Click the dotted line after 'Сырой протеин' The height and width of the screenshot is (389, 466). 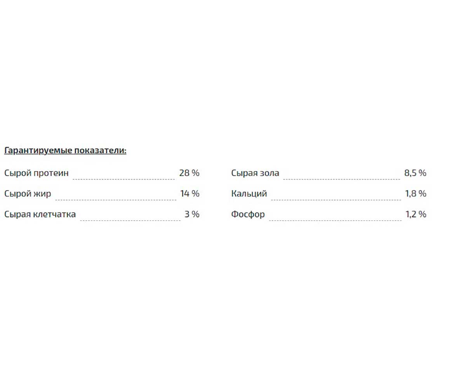pos(124,179)
